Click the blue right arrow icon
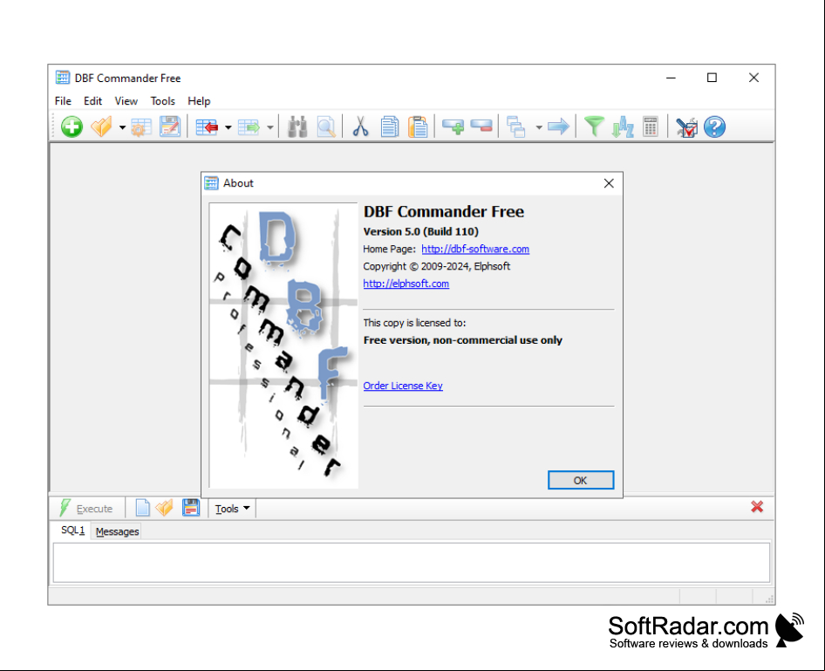The image size is (825, 671). click(558, 127)
